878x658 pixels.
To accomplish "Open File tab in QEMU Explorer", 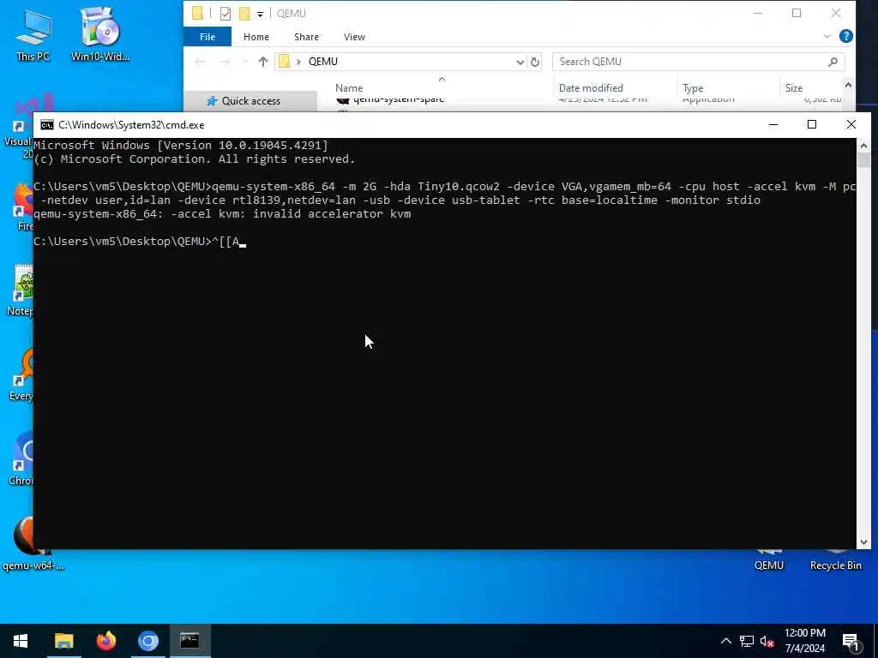I will (207, 37).
